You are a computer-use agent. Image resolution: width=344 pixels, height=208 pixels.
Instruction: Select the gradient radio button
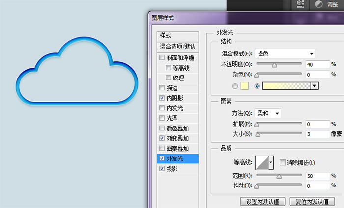point(257,86)
